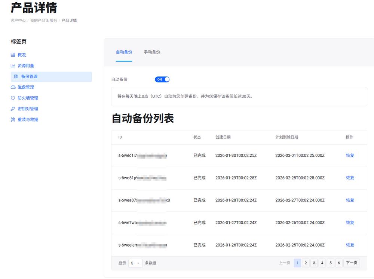This screenshot has width=374, height=279.
Task: Click the 概况 overview icon in sidebar
Action: (x=13, y=55)
